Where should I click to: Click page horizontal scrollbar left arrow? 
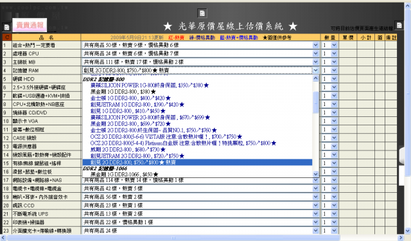(3, 238)
